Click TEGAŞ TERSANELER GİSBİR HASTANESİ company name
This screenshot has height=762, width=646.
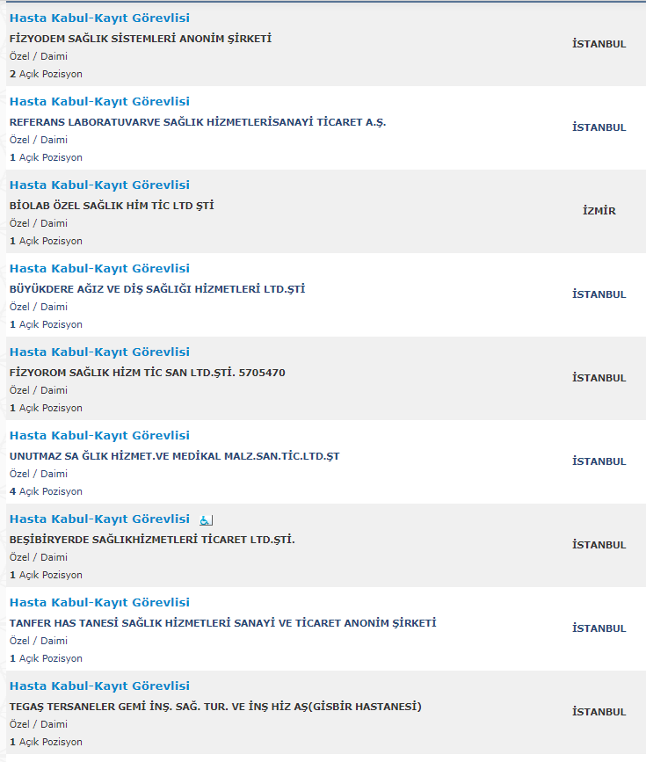(x=216, y=708)
